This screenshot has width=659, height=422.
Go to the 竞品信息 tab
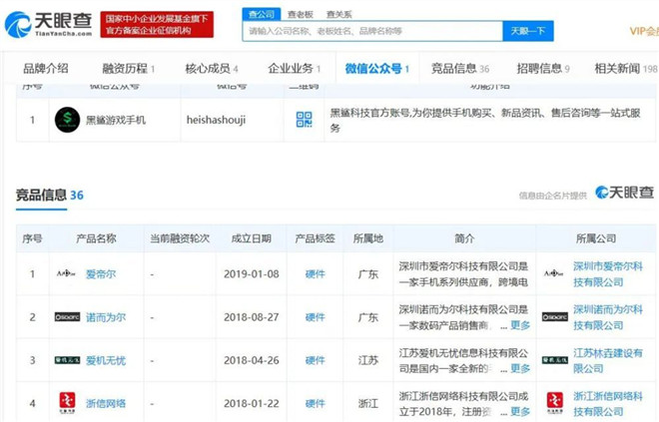point(460,69)
